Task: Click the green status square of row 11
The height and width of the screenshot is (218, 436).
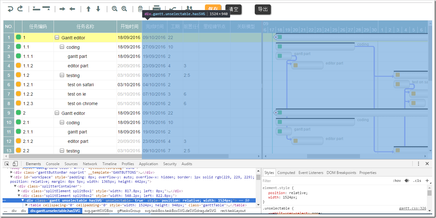Action: [x=18, y=131]
